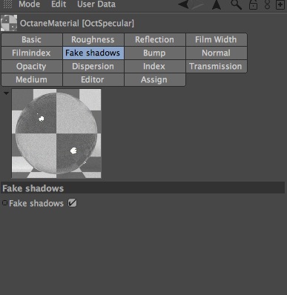Image resolution: width=287 pixels, height=295 pixels.
Task: Click the Fake shadows section header
Action: click(143, 188)
